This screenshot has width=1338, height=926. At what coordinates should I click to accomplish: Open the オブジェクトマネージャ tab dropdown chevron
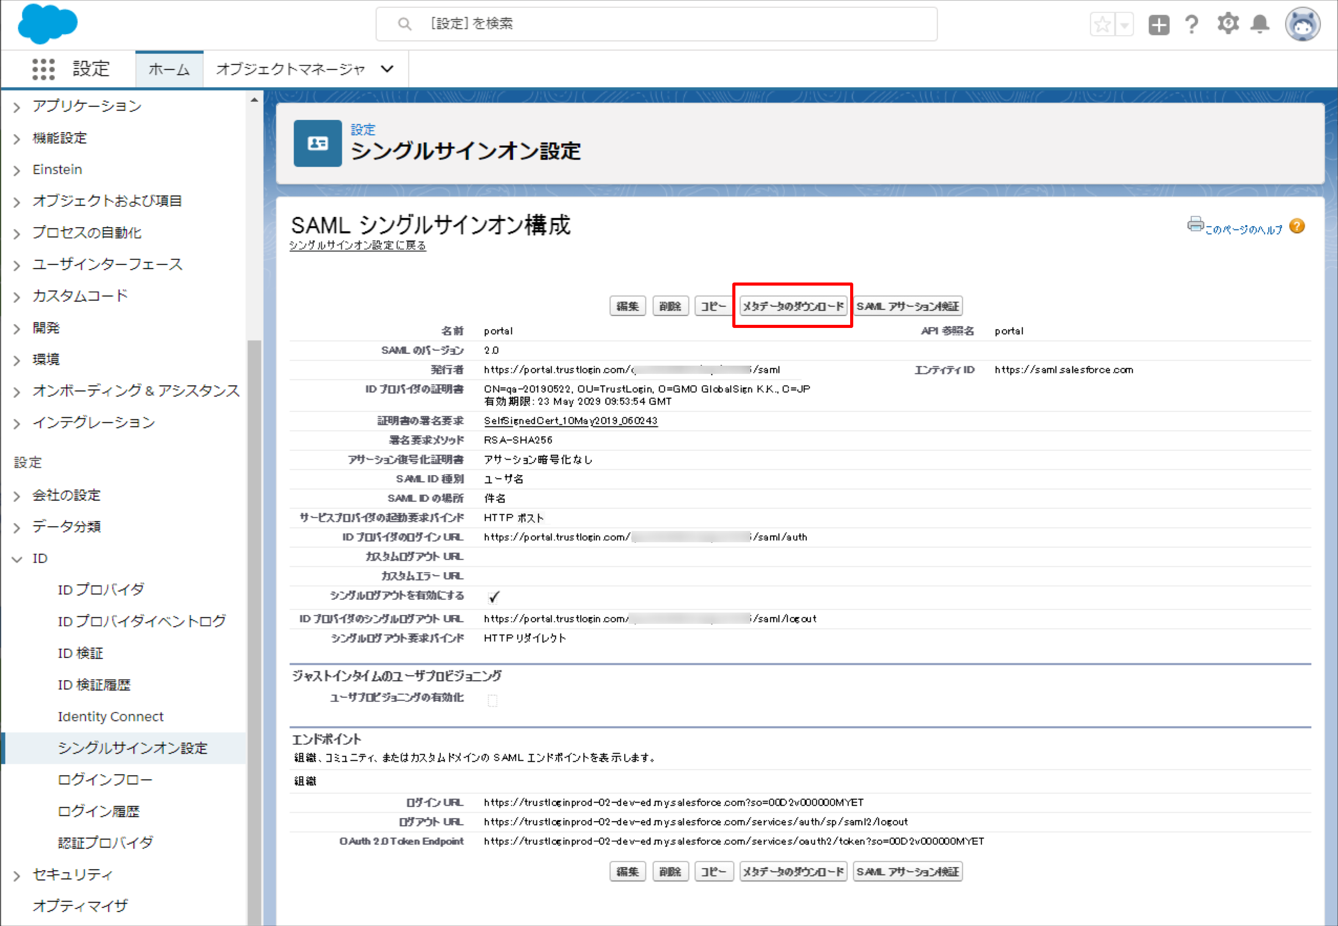[387, 69]
